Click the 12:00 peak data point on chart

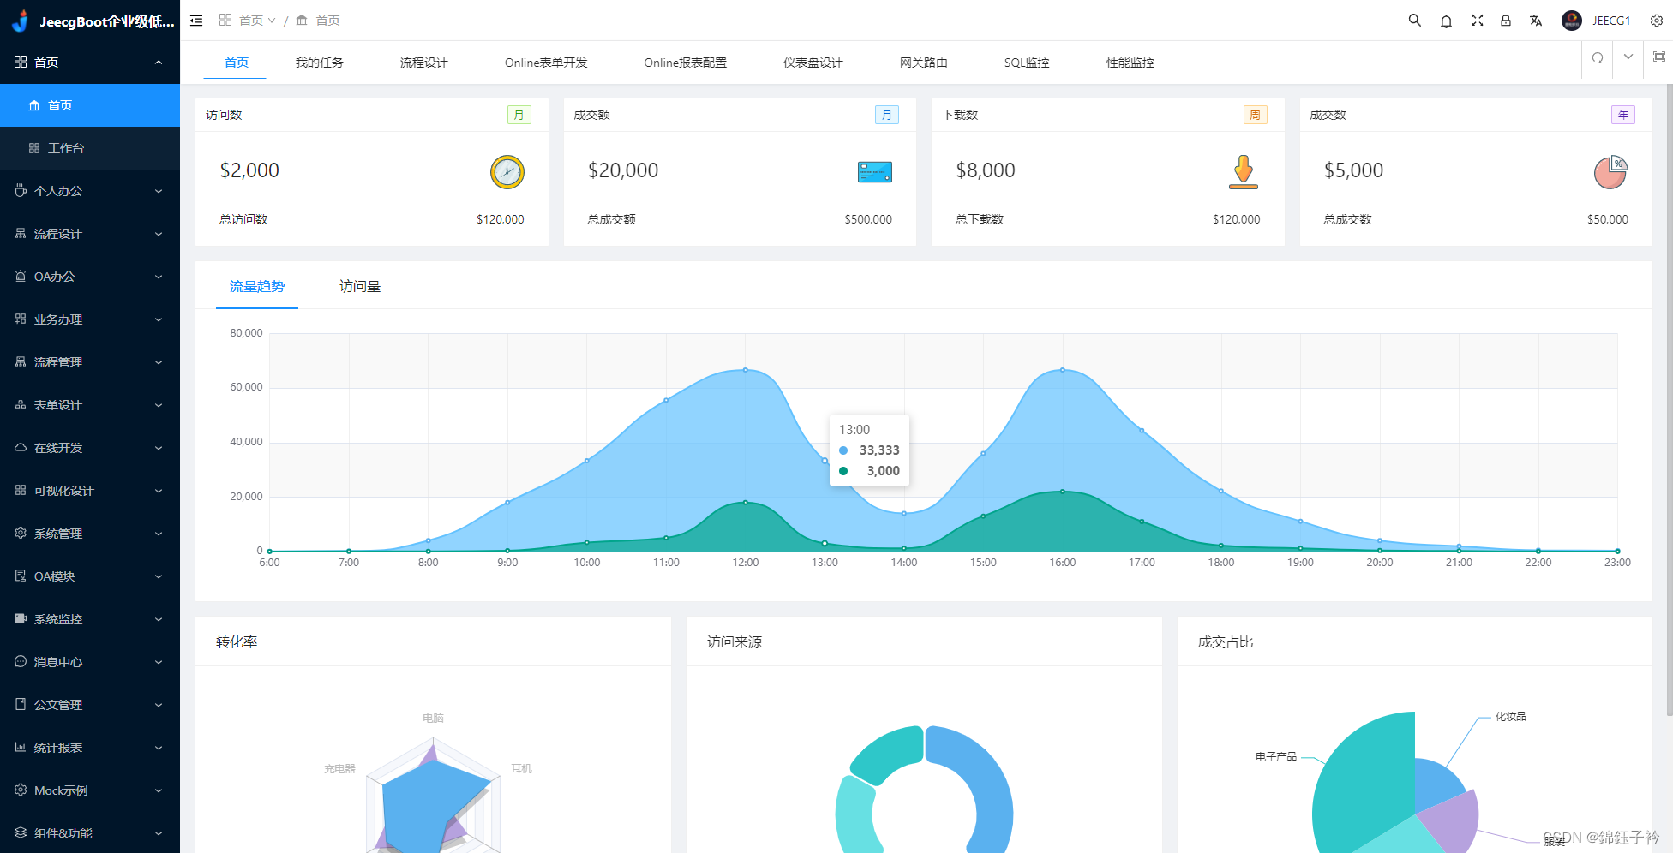pos(746,370)
